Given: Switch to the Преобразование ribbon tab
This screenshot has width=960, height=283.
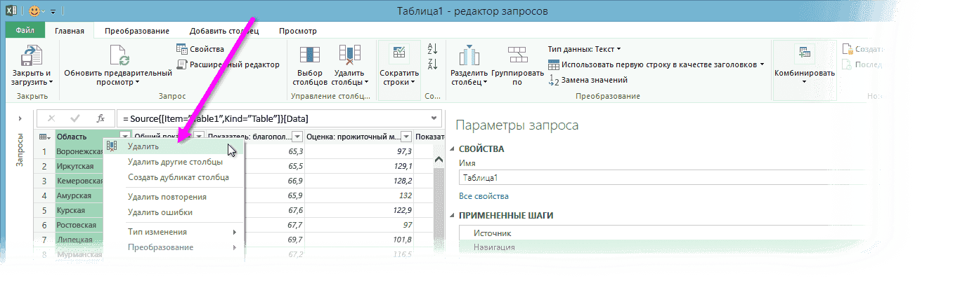Looking at the screenshot, I should point(137,31).
